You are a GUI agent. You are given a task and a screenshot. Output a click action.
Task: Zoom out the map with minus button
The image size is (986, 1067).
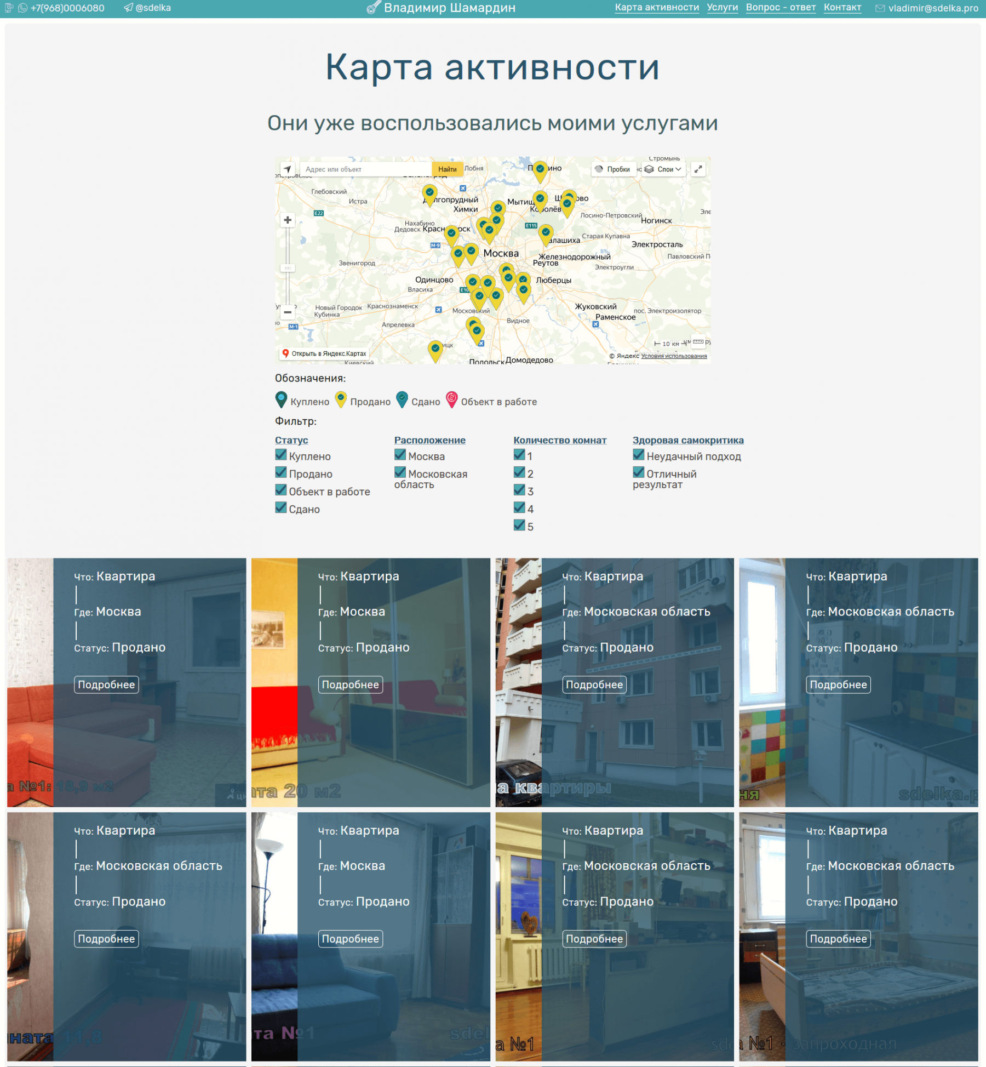tap(288, 312)
